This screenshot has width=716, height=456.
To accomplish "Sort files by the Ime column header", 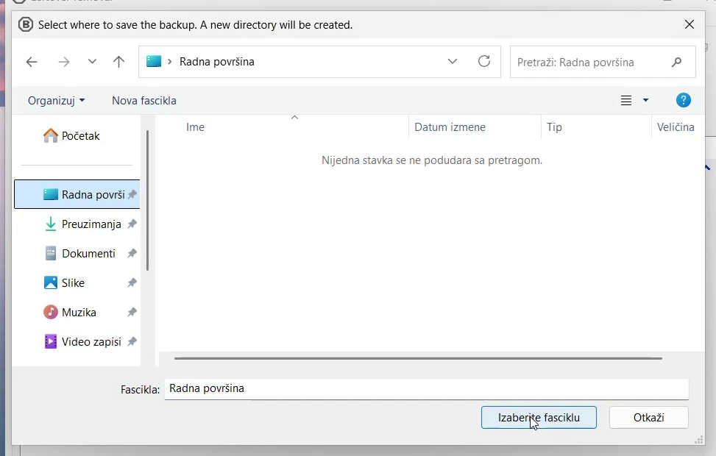I will [x=196, y=127].
